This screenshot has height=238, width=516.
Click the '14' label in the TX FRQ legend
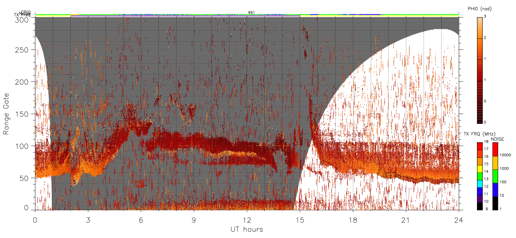pos(487,172)
